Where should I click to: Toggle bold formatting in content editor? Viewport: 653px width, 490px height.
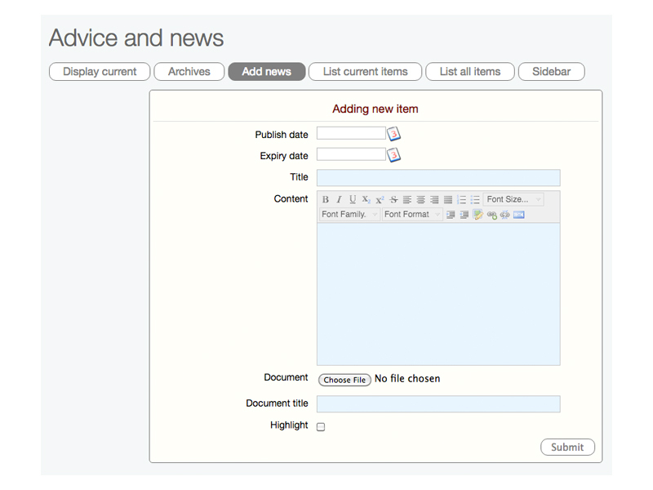tap(326, 199)
